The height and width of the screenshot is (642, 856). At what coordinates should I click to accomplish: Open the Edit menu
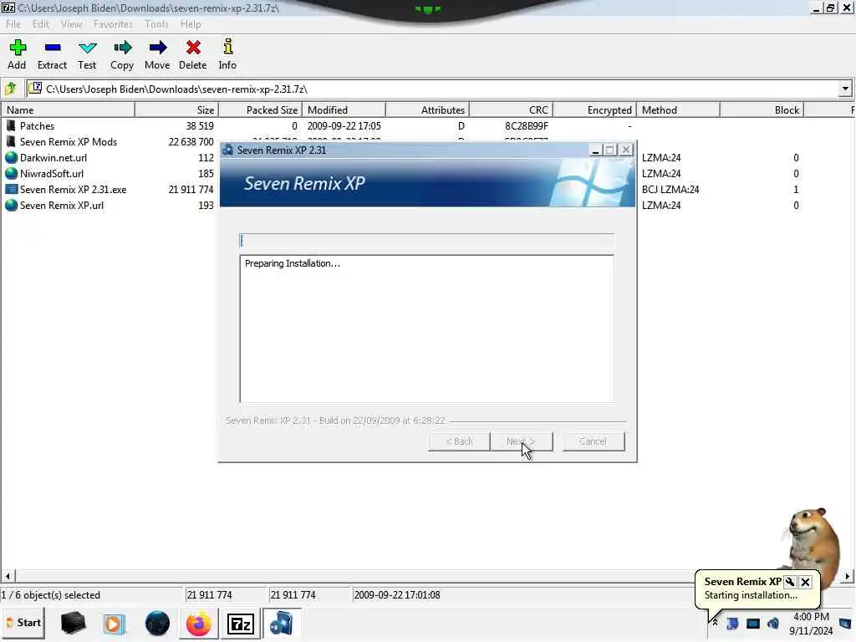pyautogui.click(x=41, y=24)
